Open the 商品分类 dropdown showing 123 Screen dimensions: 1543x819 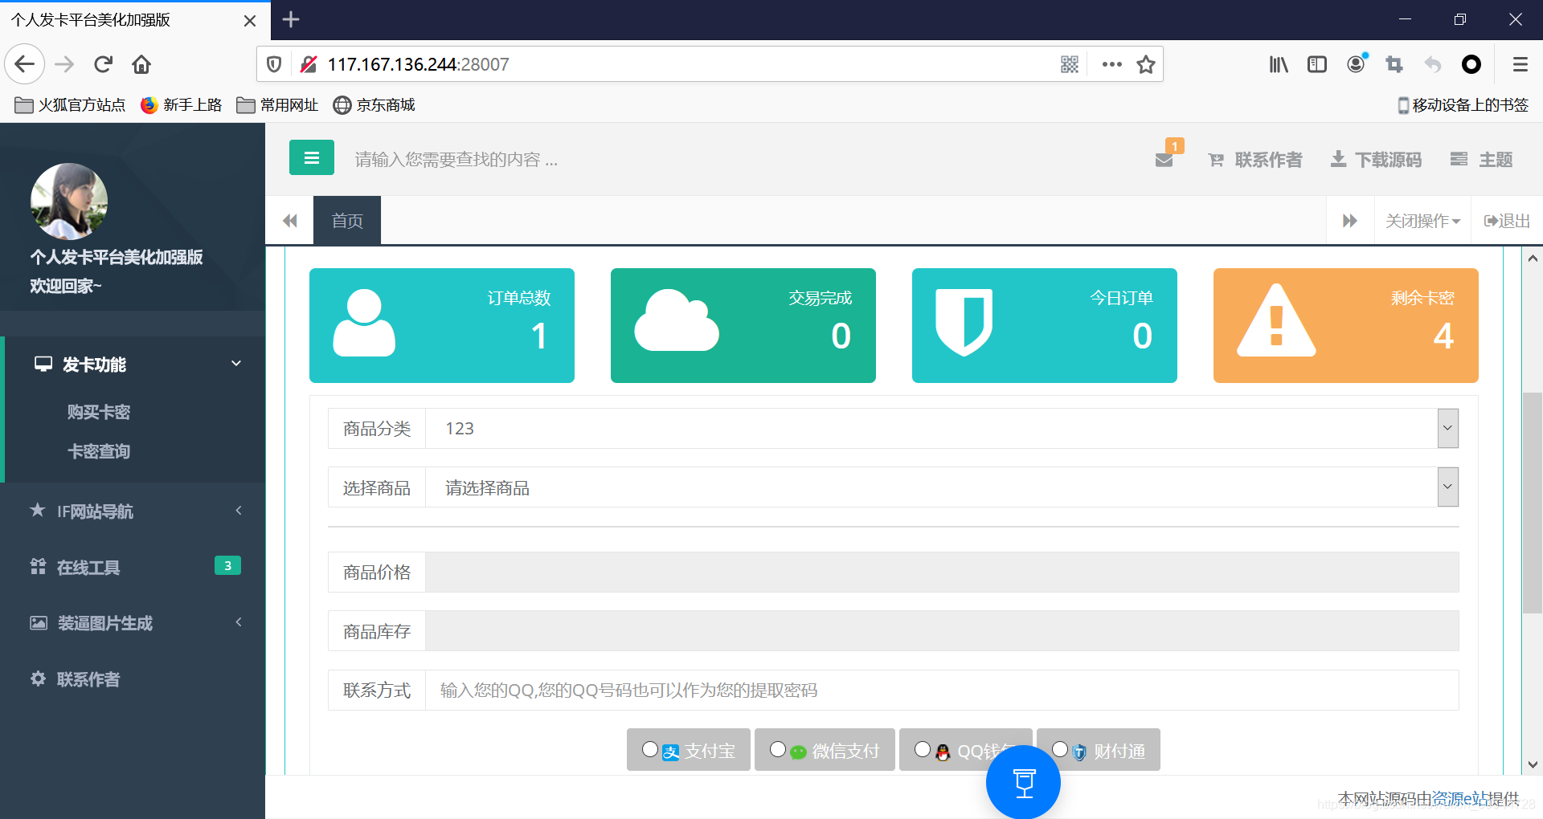[942, 429]
